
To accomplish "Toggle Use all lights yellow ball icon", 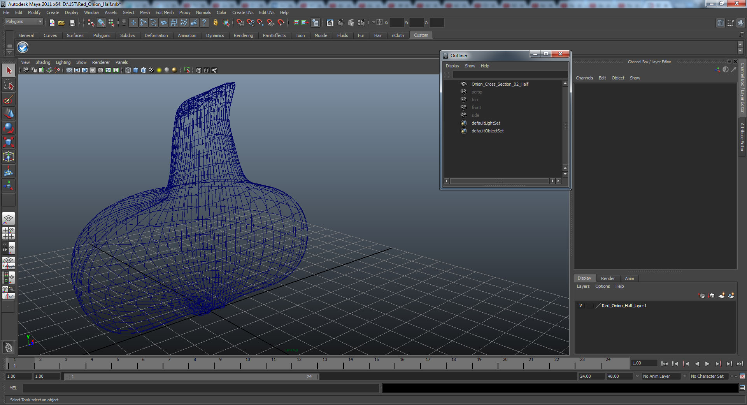I will (159, 70).
